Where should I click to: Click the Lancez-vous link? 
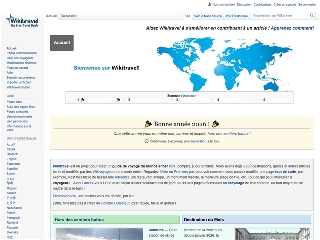tap(92, 183)
